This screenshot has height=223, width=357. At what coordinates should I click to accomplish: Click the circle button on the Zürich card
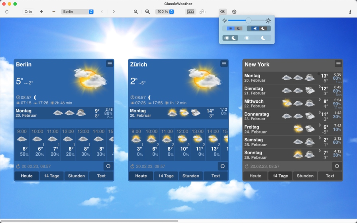[x=223, y=166]
